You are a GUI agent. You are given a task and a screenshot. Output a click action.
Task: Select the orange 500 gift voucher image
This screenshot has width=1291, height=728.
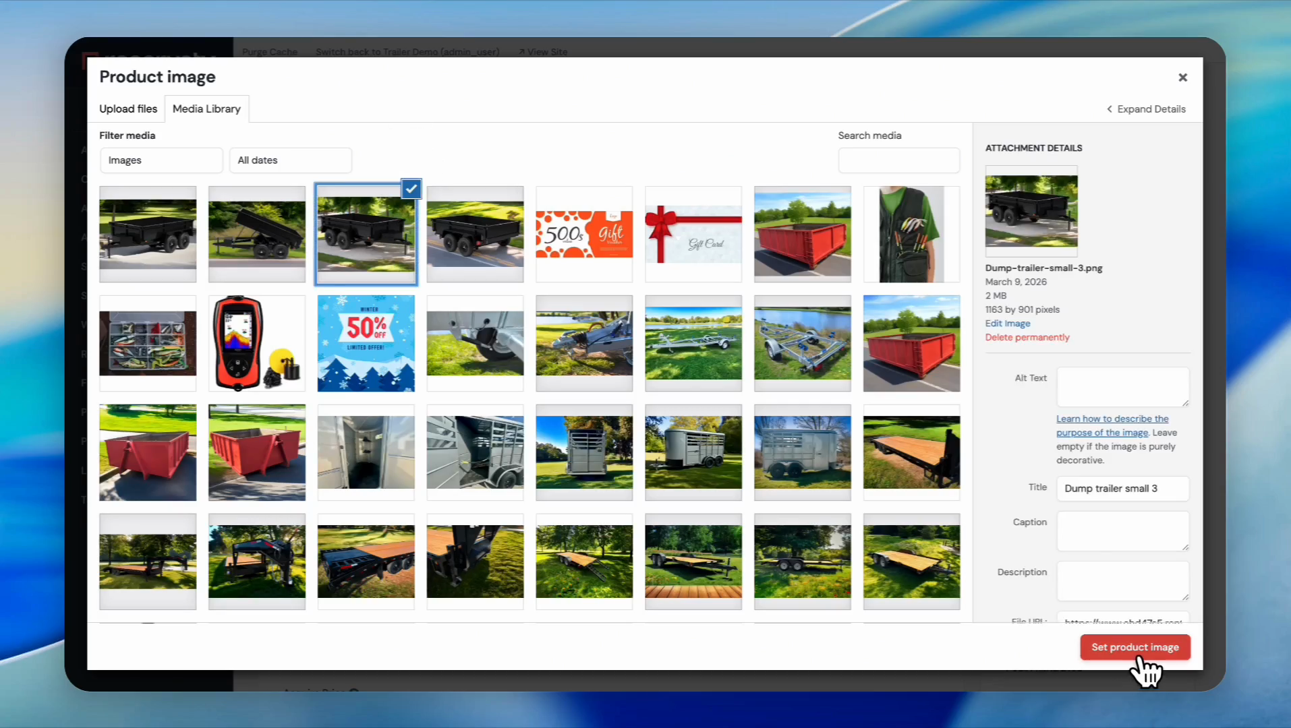click(584, 235)
